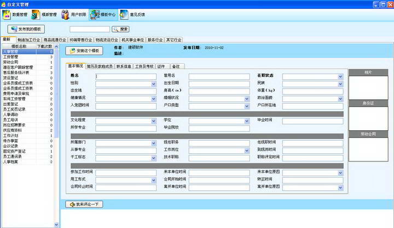
Task: Expand the 户口类型 dropdown
Action: point(247,106)
